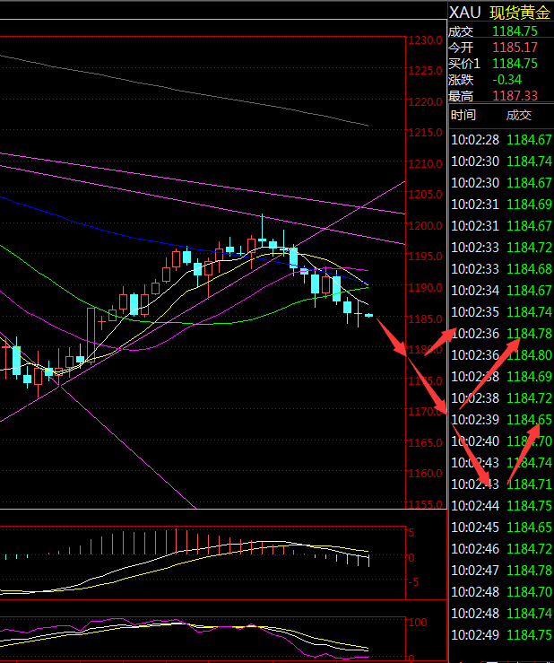
Task: Click the 1230.0 price axis label
Action: (x=425, y=40)
